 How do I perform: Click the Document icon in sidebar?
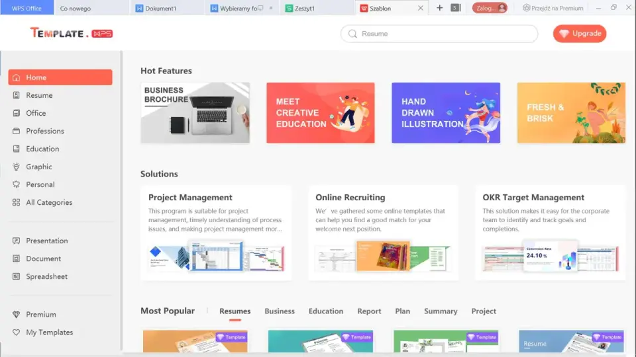(x=16, y=258)
